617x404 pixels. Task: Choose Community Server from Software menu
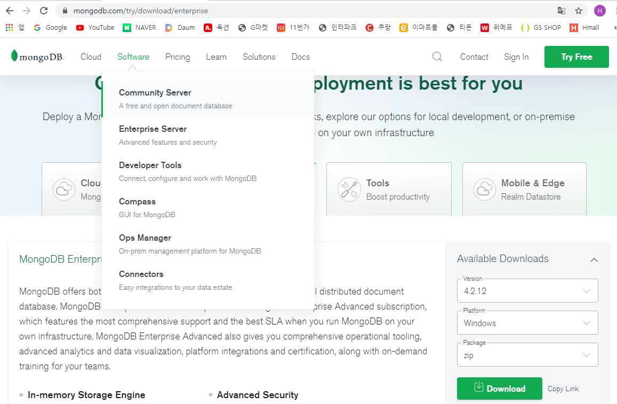(208, 99)
